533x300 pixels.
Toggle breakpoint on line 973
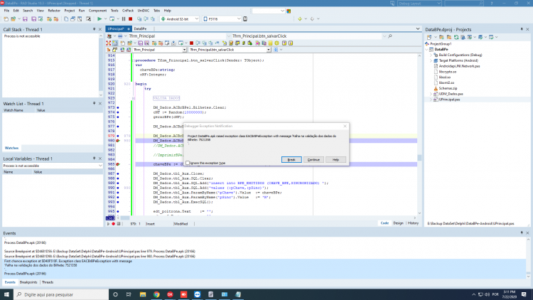[x=118, y=107]
